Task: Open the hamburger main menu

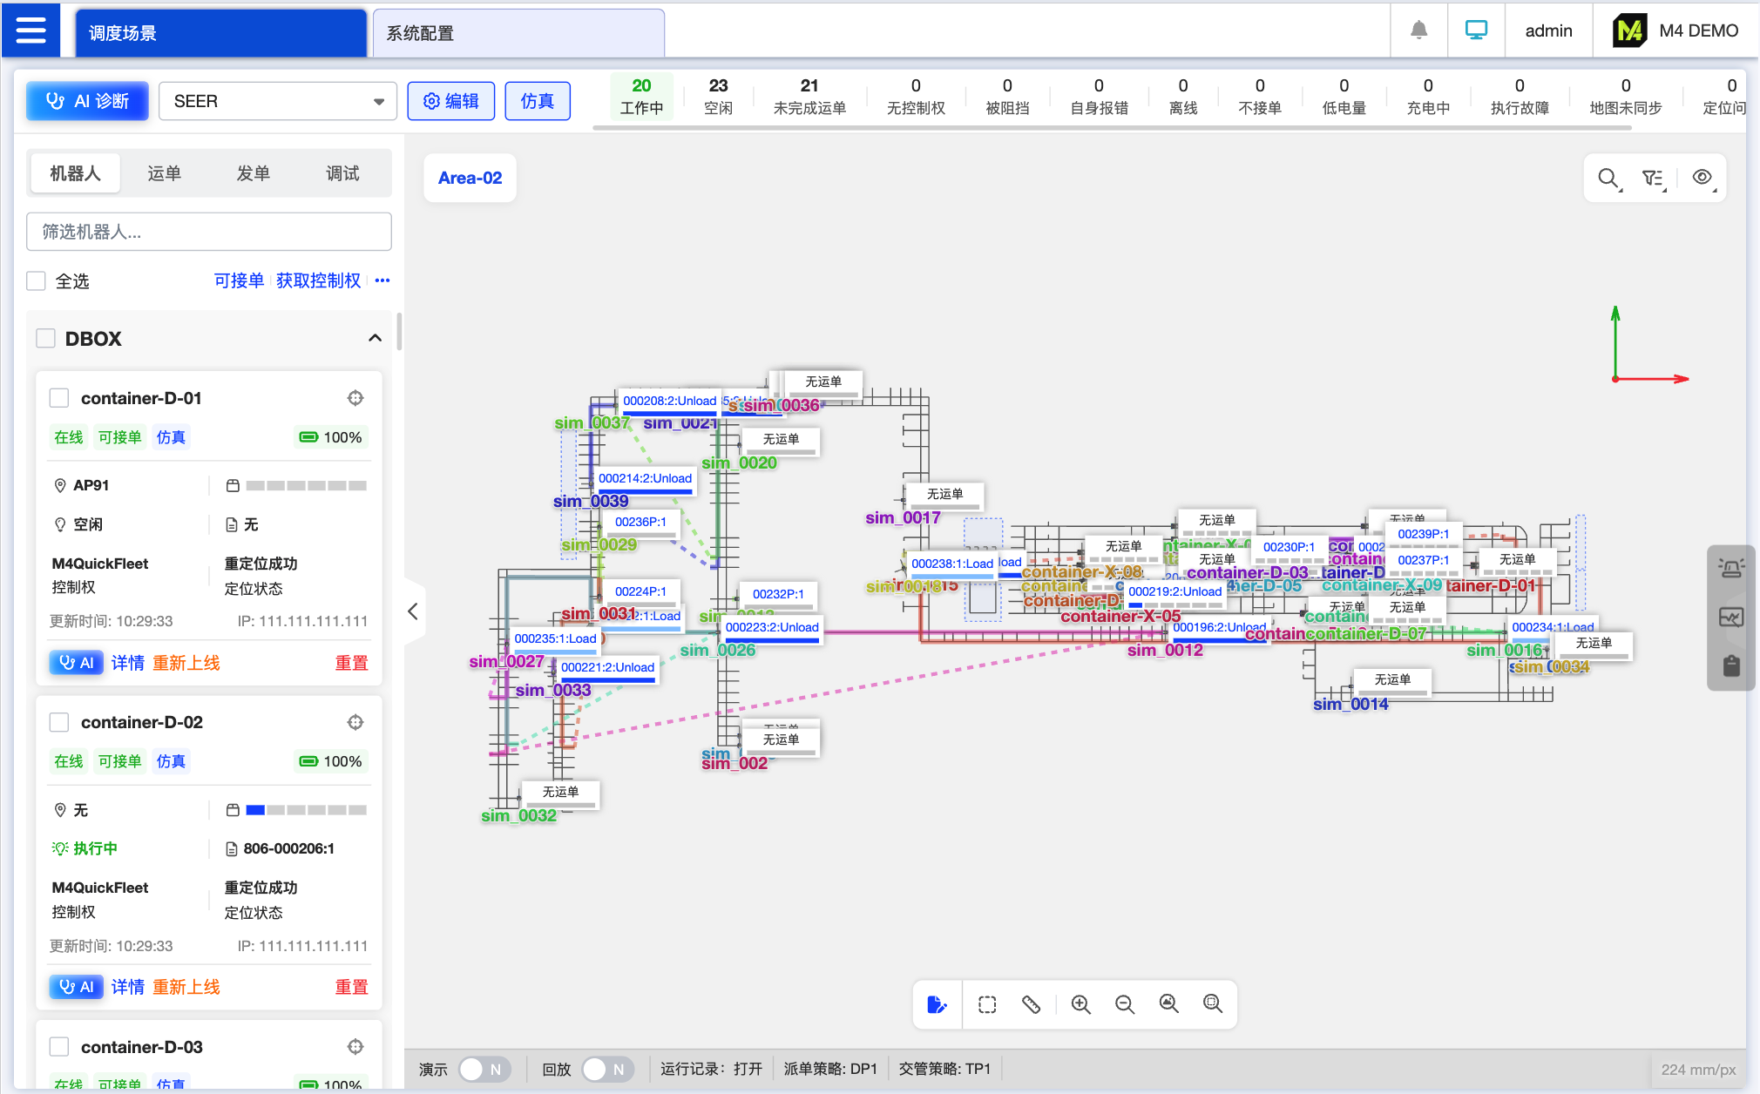Action: (31, 30)
